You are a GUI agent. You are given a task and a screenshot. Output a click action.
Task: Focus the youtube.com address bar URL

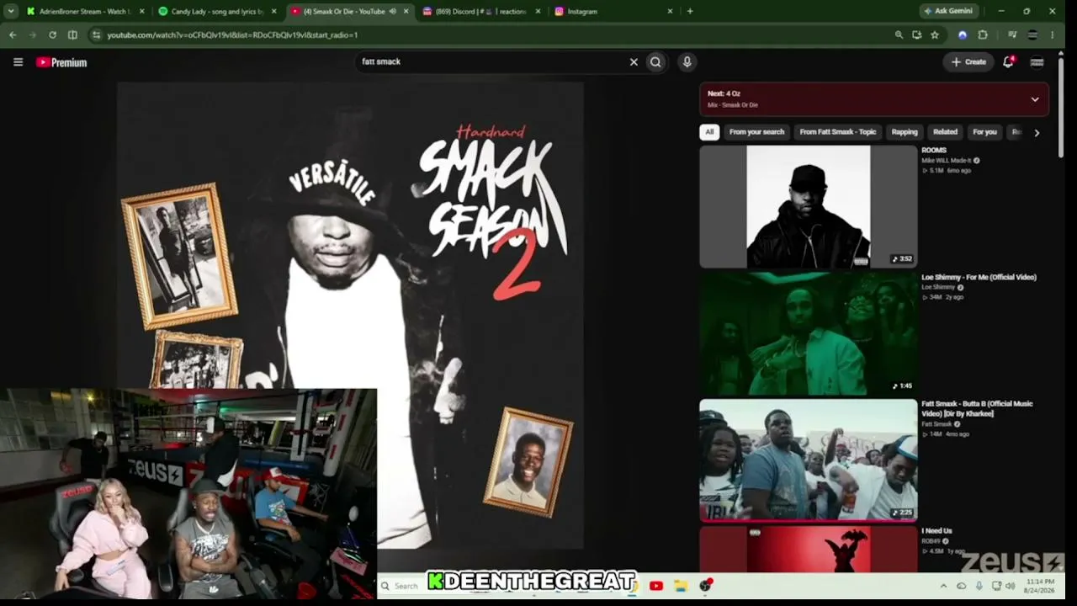(232, 35)
